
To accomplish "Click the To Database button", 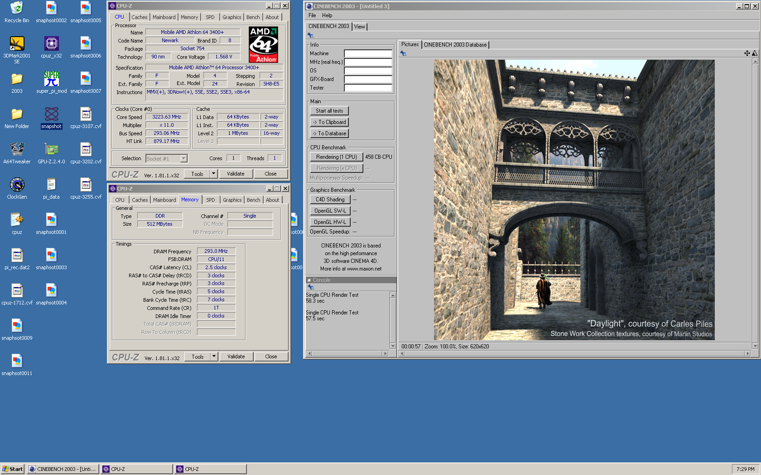I will [329, 133].
